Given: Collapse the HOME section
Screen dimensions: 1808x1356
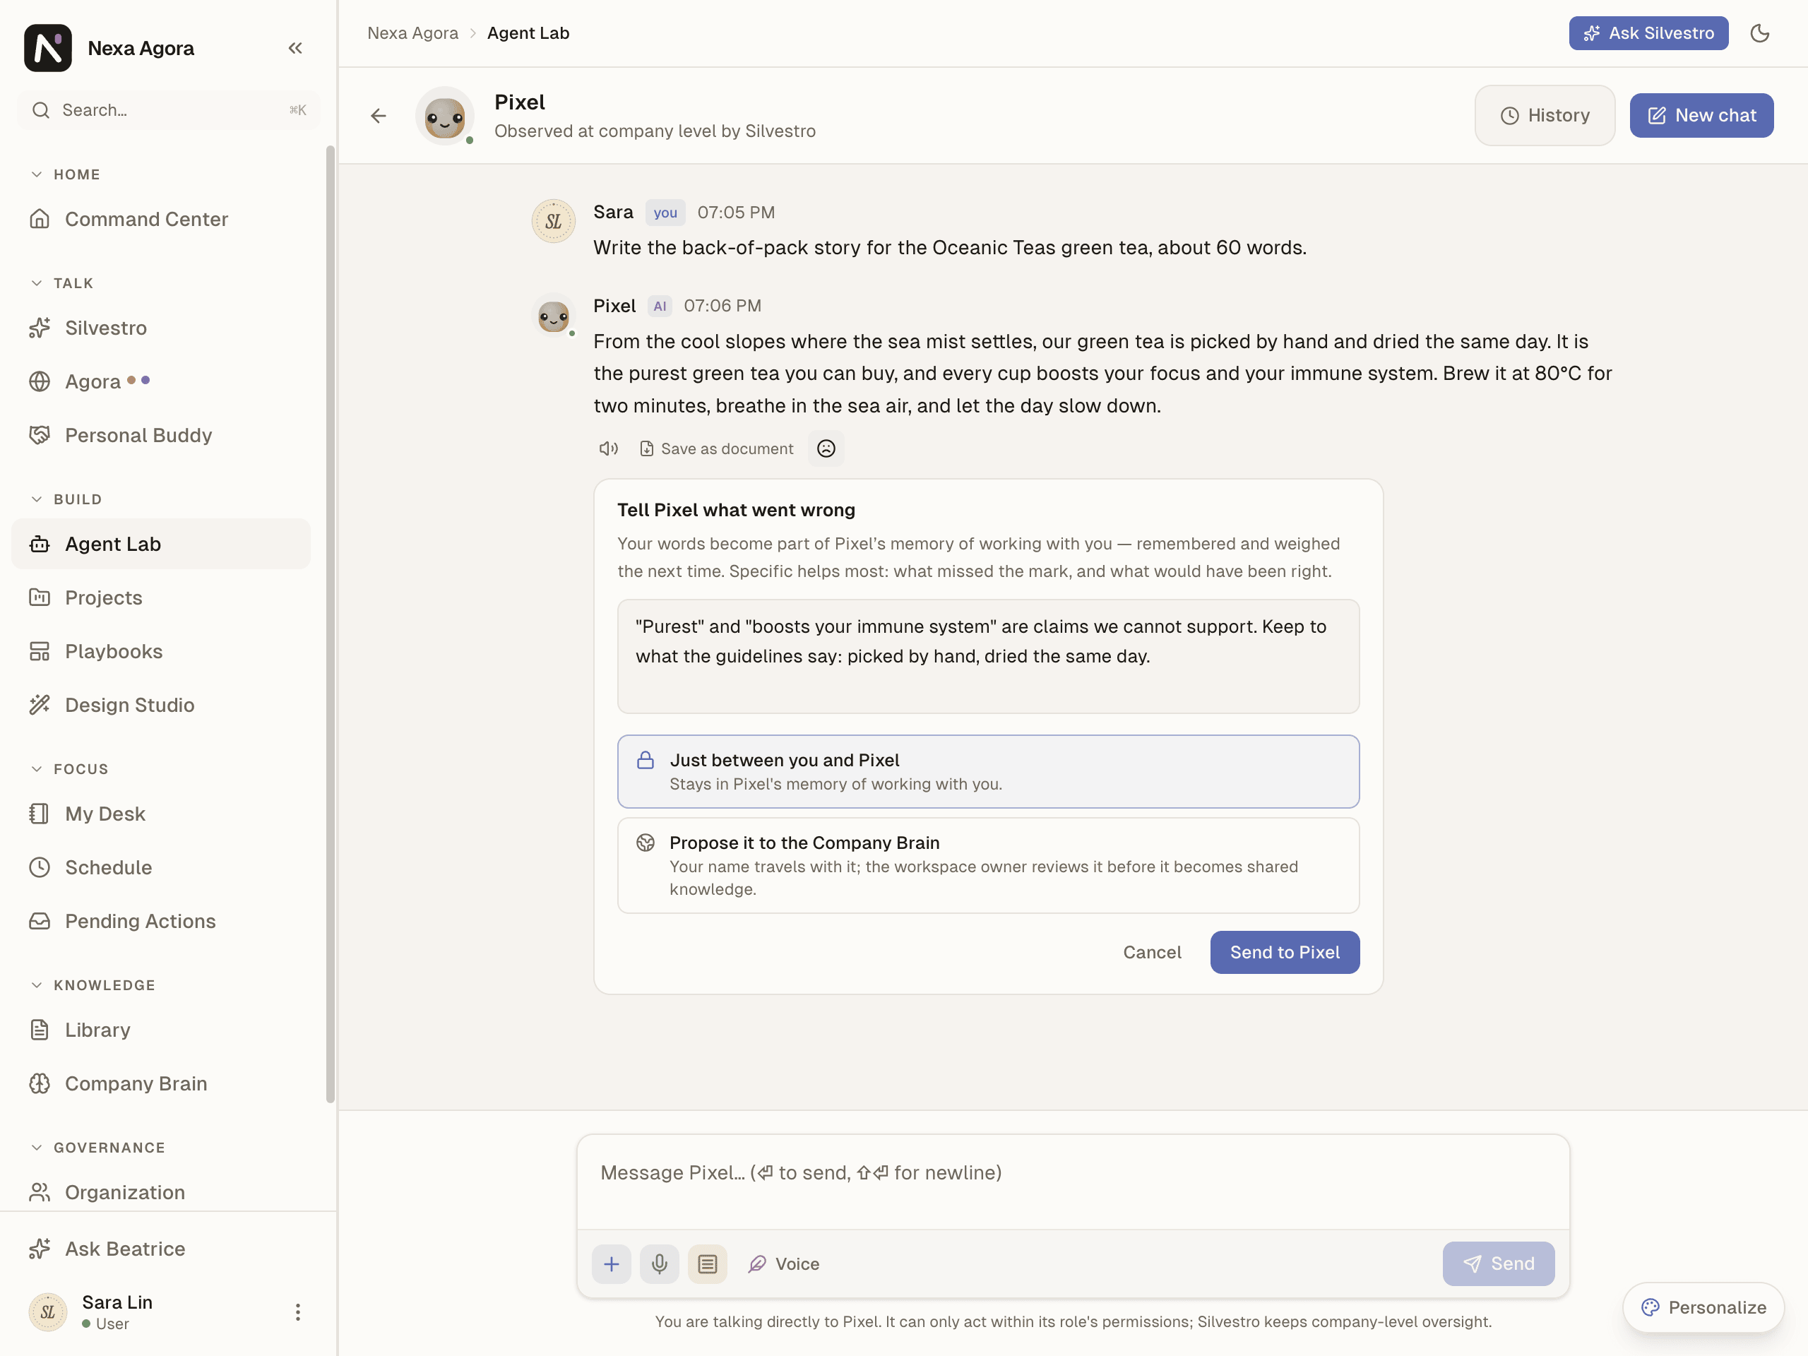Looking at the screenshot, I should point(66,175).
